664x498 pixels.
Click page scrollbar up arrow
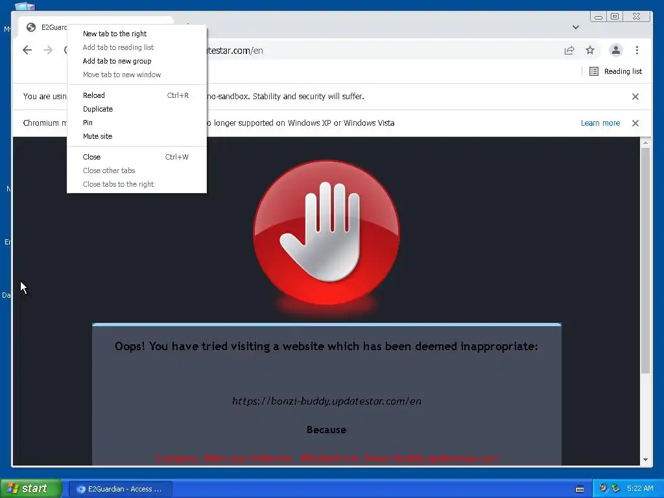point(645,143)
